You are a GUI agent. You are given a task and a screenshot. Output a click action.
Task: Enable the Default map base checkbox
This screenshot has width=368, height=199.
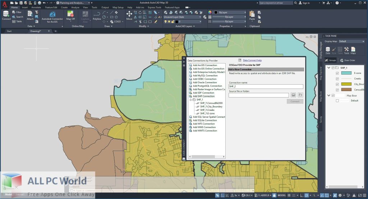[x=337, y=101]
